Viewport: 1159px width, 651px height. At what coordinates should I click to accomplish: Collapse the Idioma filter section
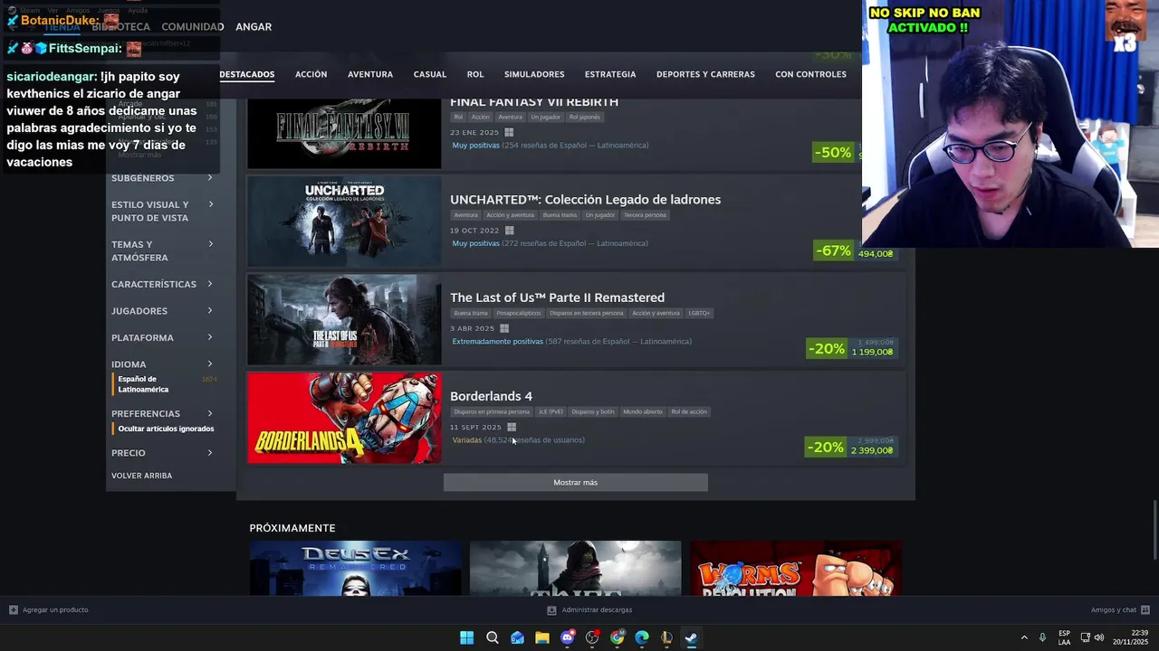coord(163,364)
